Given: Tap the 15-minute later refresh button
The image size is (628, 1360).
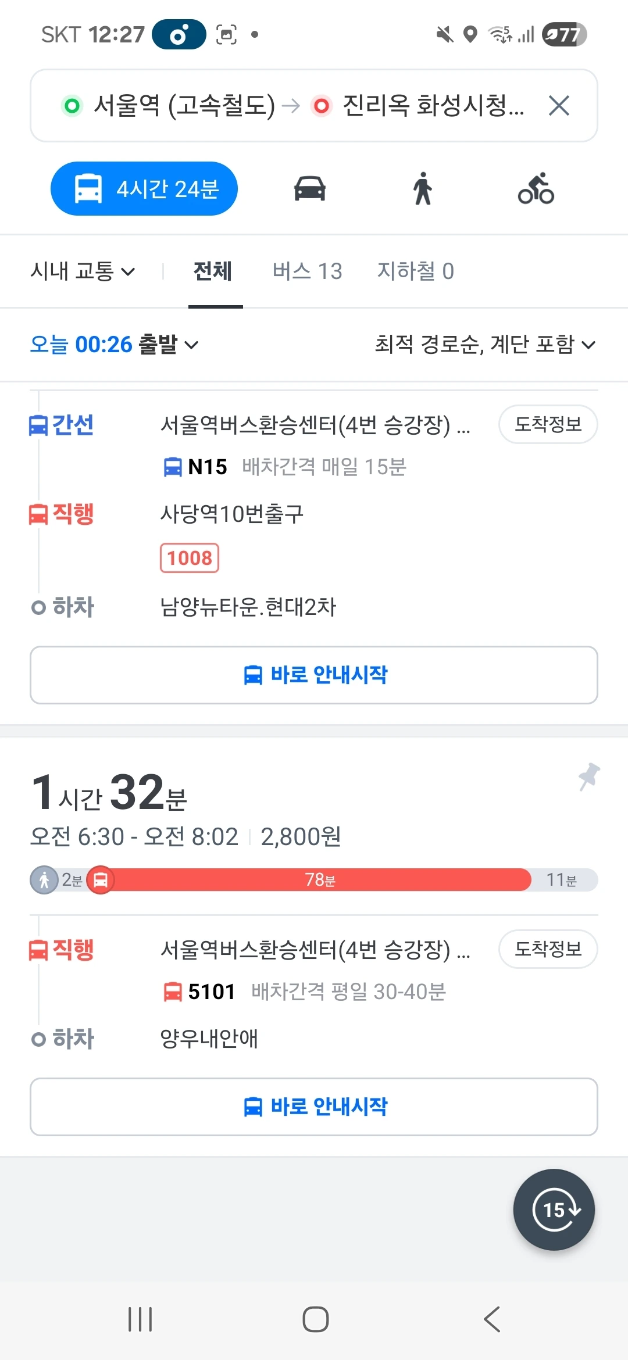Looking at the screenshot, I should (x=554, y=1209).
